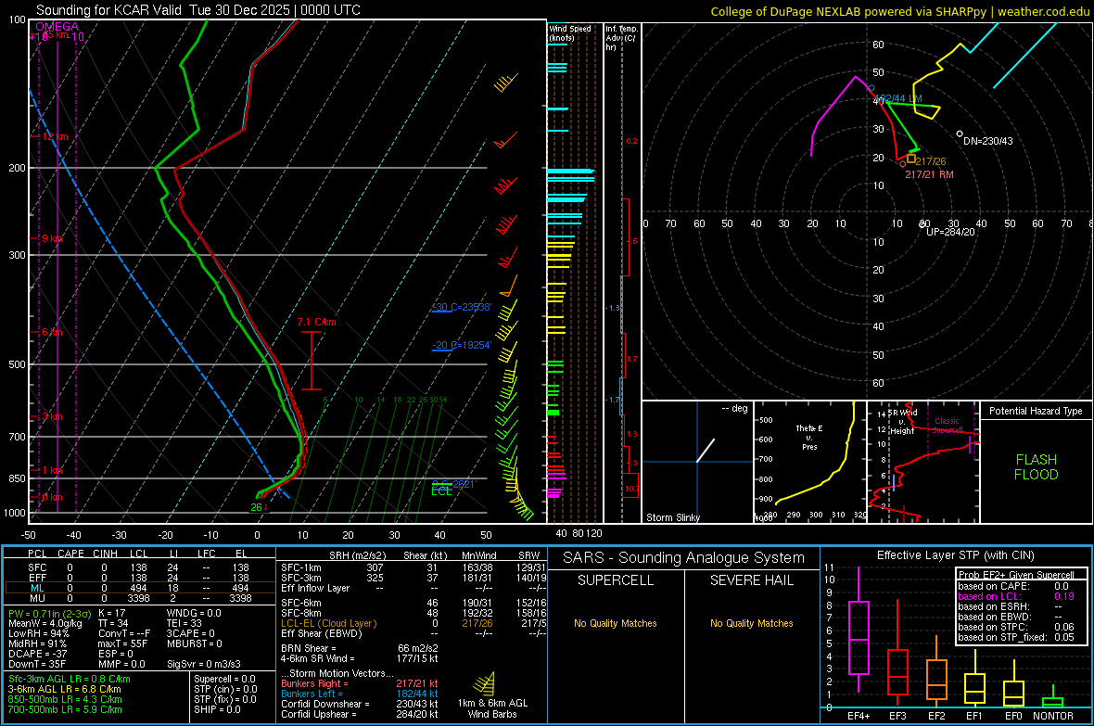
Task: Click the '1km & 6km AGL Wind Barbs' label
Action: coord(492,708)
